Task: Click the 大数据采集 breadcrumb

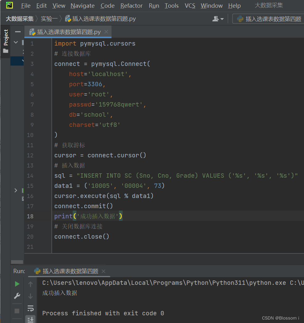Action: click(20, 19)
